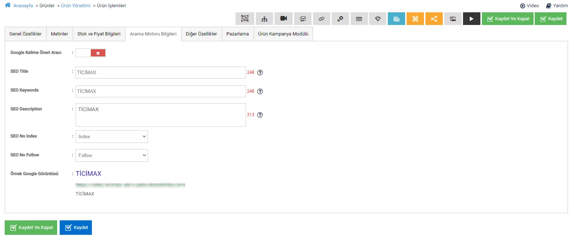Open the Stok ve Fiyat Bilgileri tab
The width and height of the screenshot is (573, 237).
(99, 34)
